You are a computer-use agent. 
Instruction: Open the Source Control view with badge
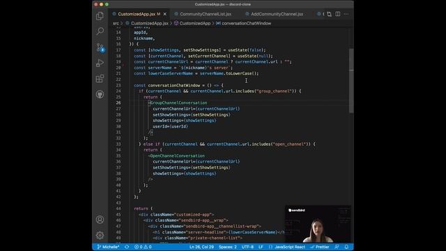point(100,47)
